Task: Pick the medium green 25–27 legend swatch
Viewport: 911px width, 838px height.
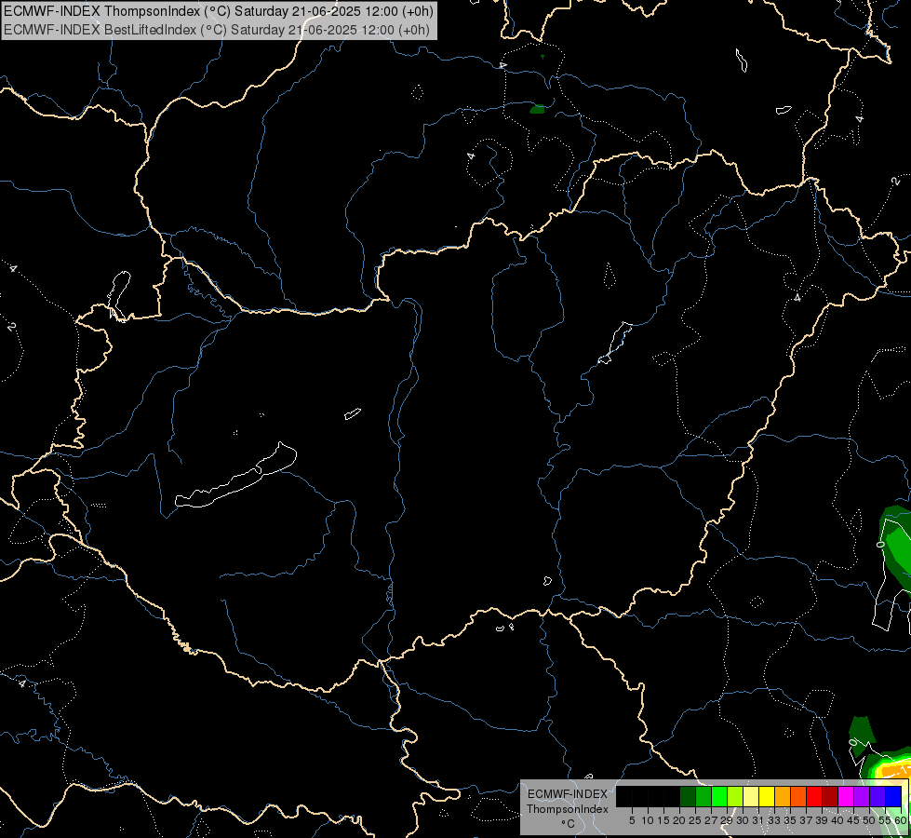Action: pyautogui.click(x=703, y=796)
